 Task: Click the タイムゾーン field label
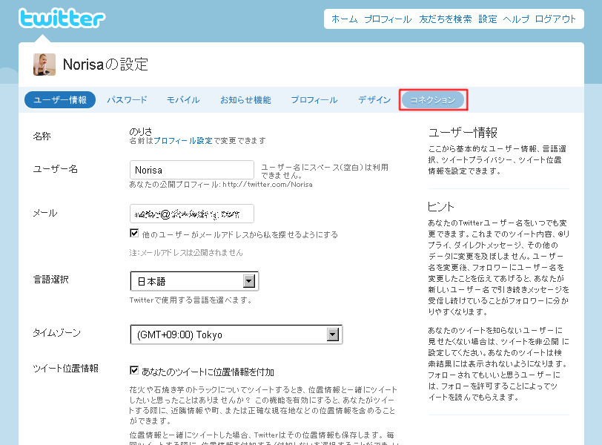coord(57,332)
